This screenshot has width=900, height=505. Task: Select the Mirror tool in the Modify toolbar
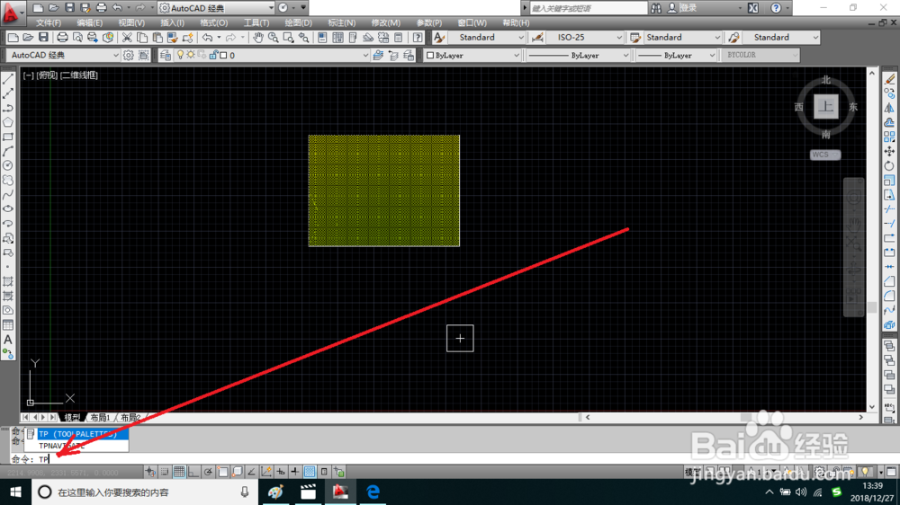click(889, 108)
